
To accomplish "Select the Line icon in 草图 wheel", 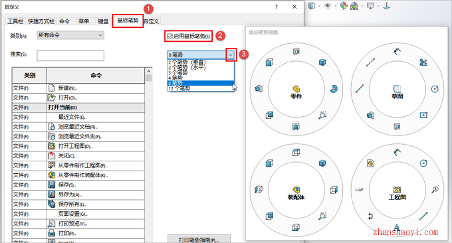I will (360, 89).
